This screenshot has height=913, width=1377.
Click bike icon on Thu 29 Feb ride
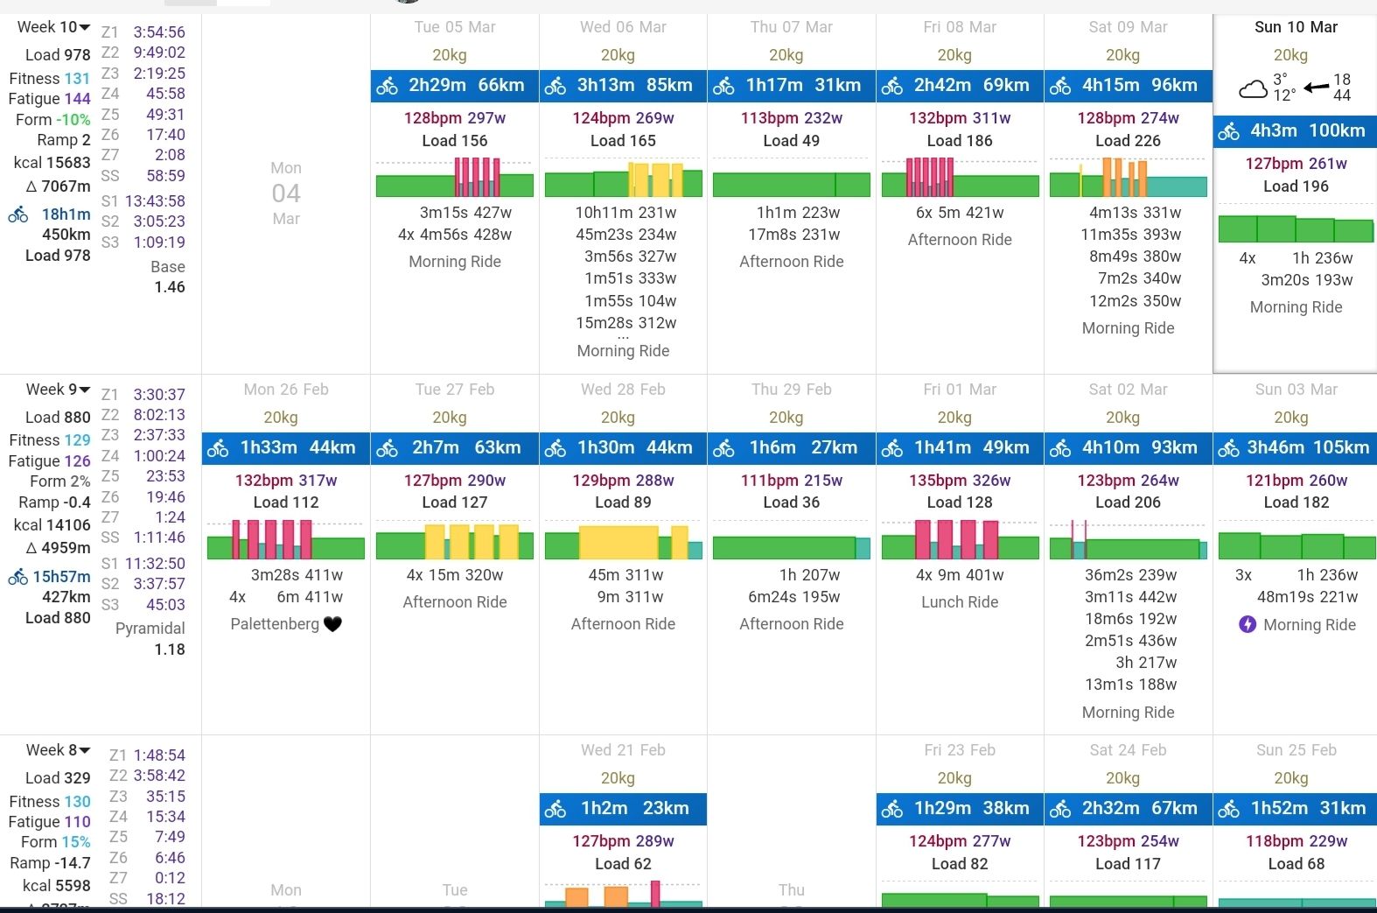[723, 449]
